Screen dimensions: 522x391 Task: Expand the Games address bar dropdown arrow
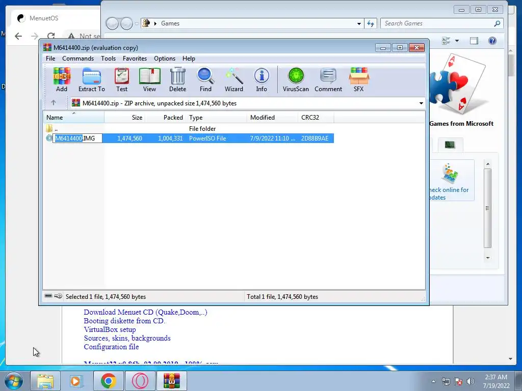coord(359,23)
